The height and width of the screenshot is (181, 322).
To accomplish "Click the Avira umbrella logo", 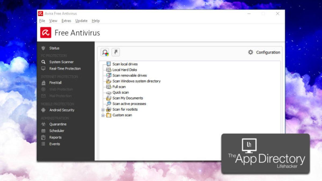I will pos(46,33).
